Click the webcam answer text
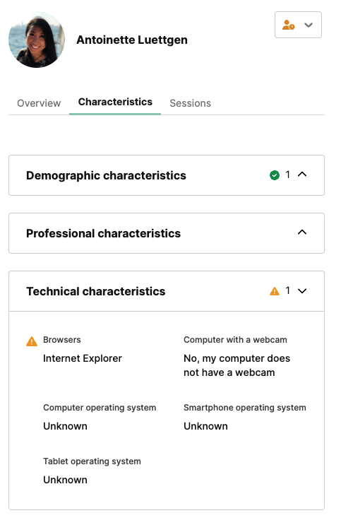 pos(237,365)
